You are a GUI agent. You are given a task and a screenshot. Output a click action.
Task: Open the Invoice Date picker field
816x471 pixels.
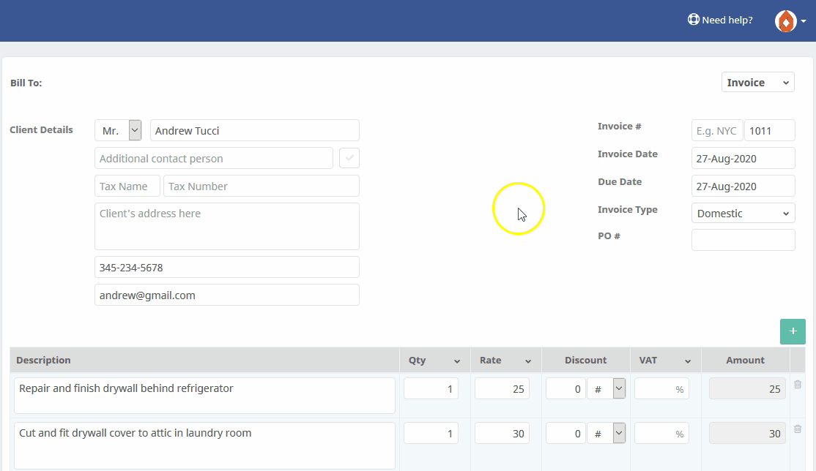click(743, 158)
